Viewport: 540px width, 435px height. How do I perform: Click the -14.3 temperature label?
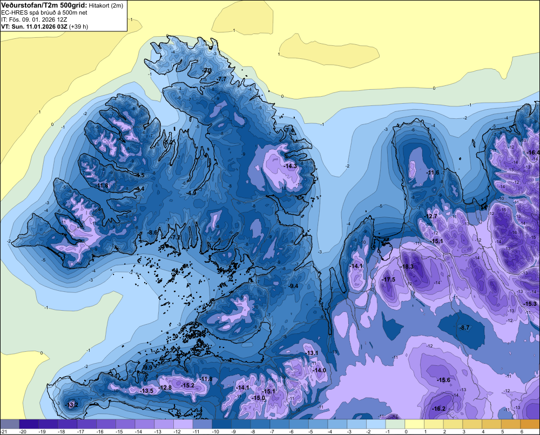[x=290, y=166]
